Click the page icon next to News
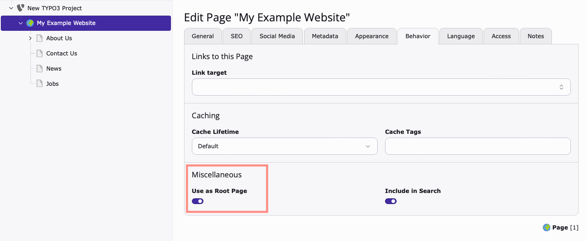Screen dimensions: 586x241 click(39, 68)
